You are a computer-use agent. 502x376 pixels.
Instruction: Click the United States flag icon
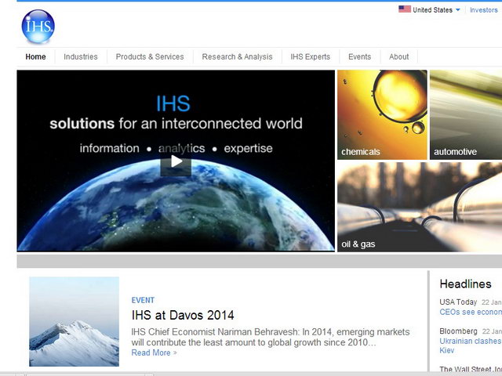pyautogui.click(x=405, y=9)
